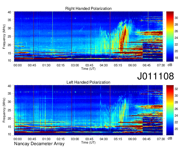Click the 03:45 time tick on top plot
The image size is (181, 147).
coord(89,65)
